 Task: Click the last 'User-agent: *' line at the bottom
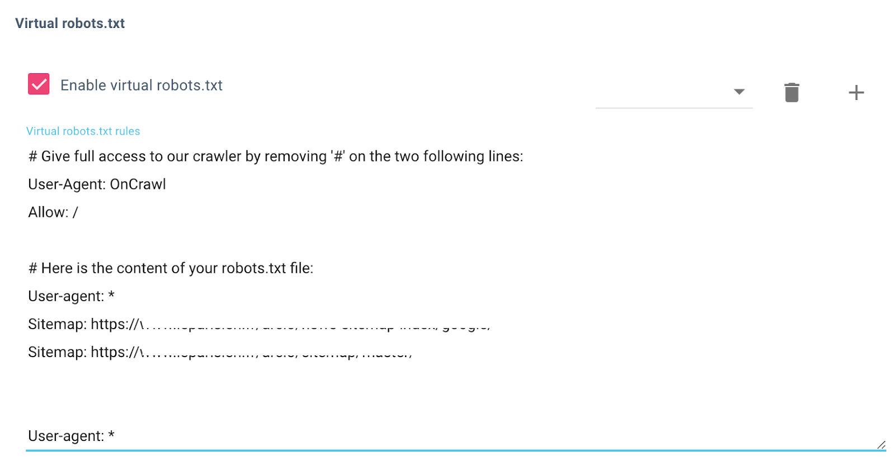click(x=71, y=435)
